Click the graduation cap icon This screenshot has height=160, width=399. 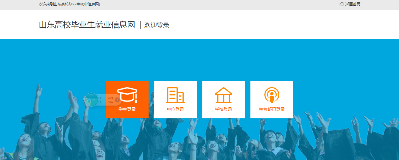127,95
